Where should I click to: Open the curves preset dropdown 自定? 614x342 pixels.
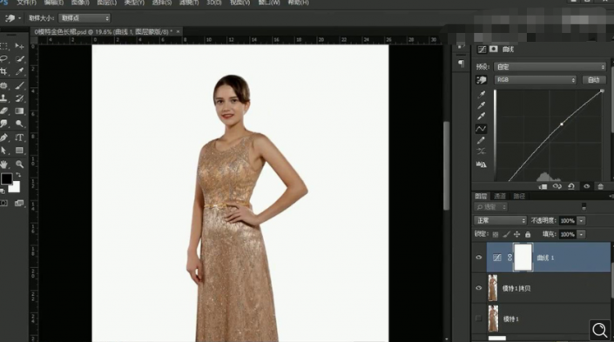pyautogui.click(x=550, y=67)
